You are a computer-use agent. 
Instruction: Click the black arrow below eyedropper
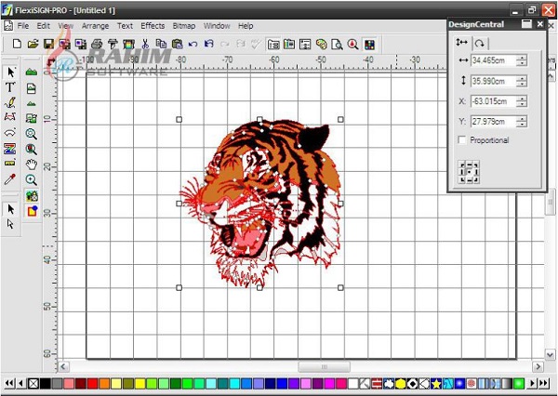coord(10,209)
